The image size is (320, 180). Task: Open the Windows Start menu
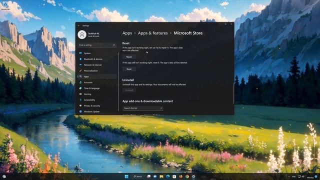point(126,176)
